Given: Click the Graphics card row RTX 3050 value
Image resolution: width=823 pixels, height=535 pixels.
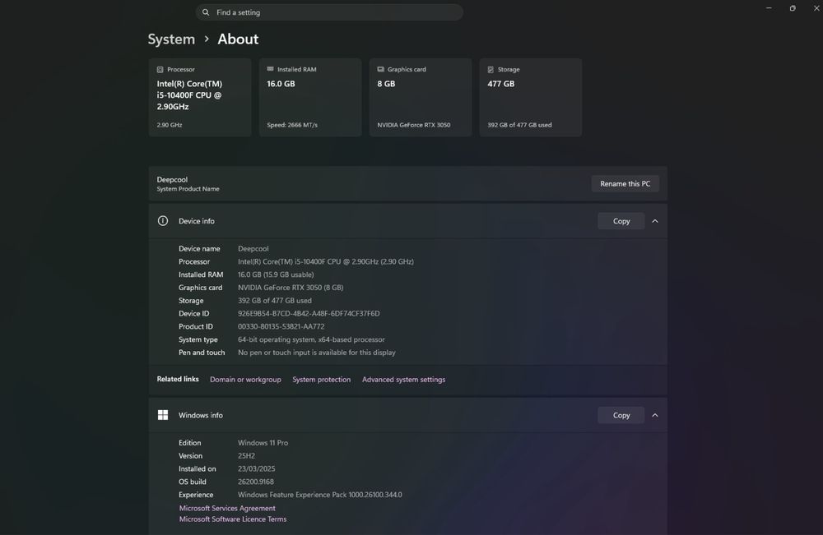Looking at the screenshot, I should [291, 288].
